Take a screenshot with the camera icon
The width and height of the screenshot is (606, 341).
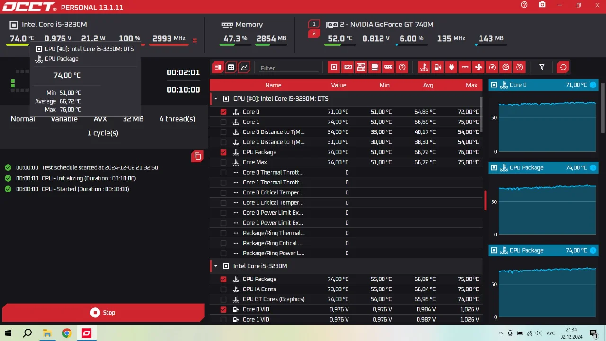[x=542, y=5]
